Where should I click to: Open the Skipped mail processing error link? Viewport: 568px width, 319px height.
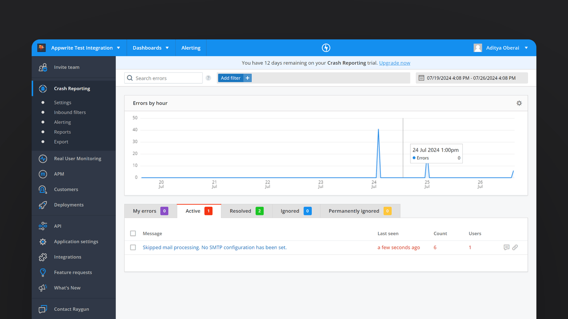(215, 248)
